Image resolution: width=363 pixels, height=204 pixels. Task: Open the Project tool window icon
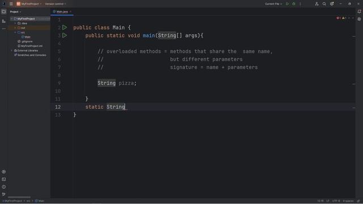(x=4, y=11)
